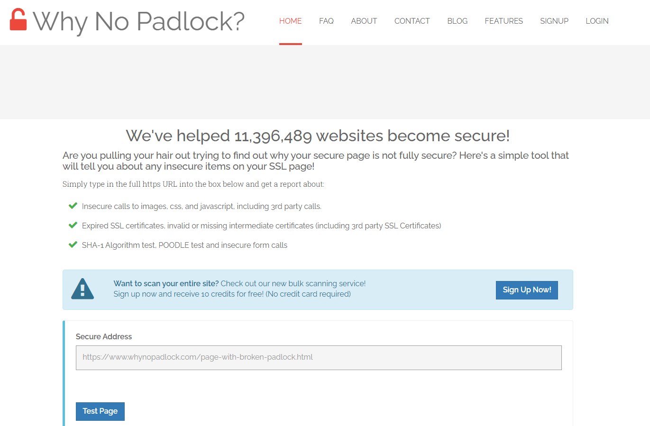650x426 pixels.
Task: Open the FAQ page from navigation
Action: pyautogui.click(x=326, y=21)
